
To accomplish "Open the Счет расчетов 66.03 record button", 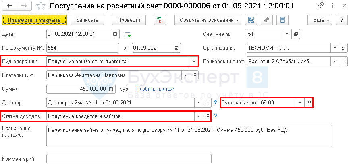I will click(309, 103).
